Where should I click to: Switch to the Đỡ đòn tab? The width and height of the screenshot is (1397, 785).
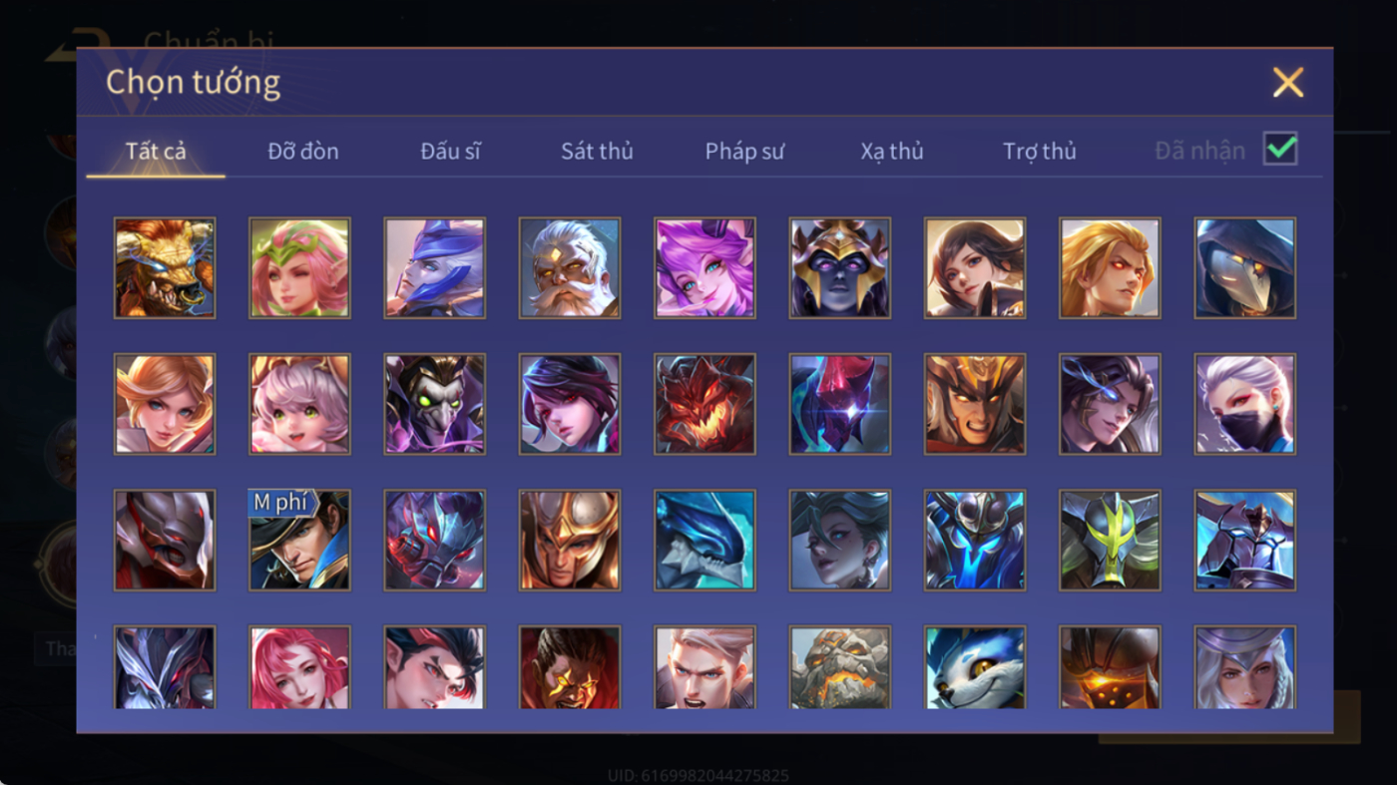[x=303, y=151]
